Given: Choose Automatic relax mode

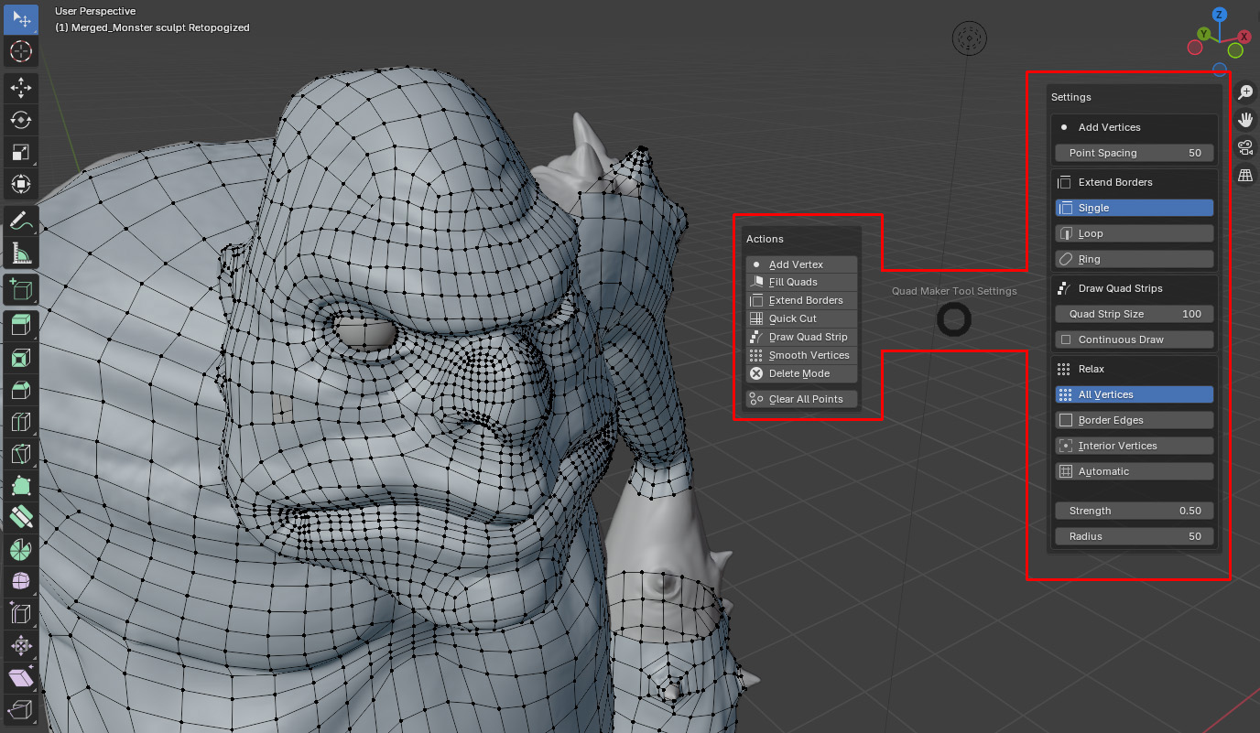Looking at the screenshot, I should pos(1135,471).
